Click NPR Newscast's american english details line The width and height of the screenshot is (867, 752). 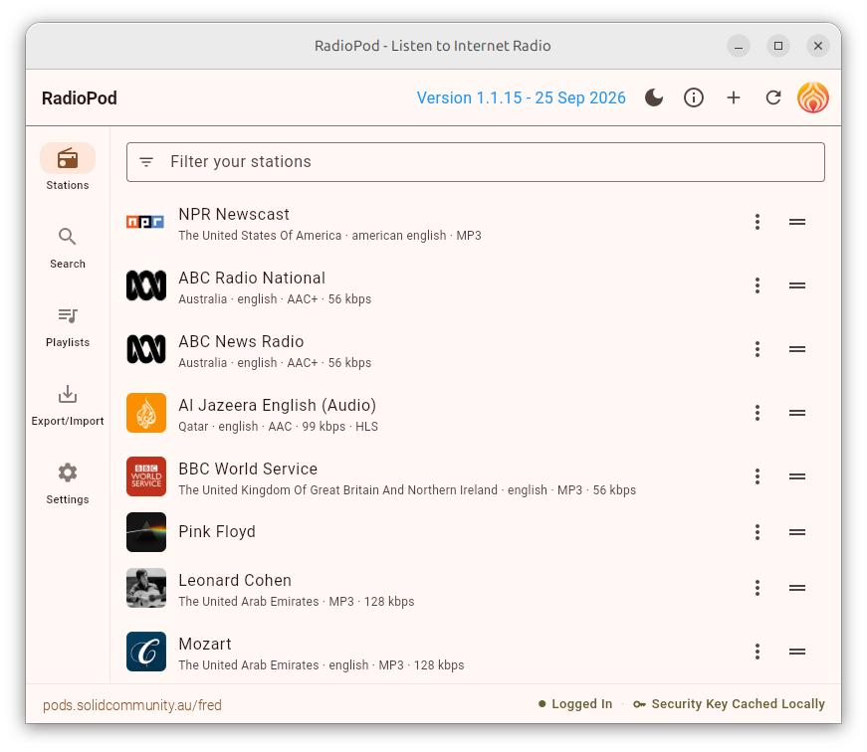(x=329, y=236)
